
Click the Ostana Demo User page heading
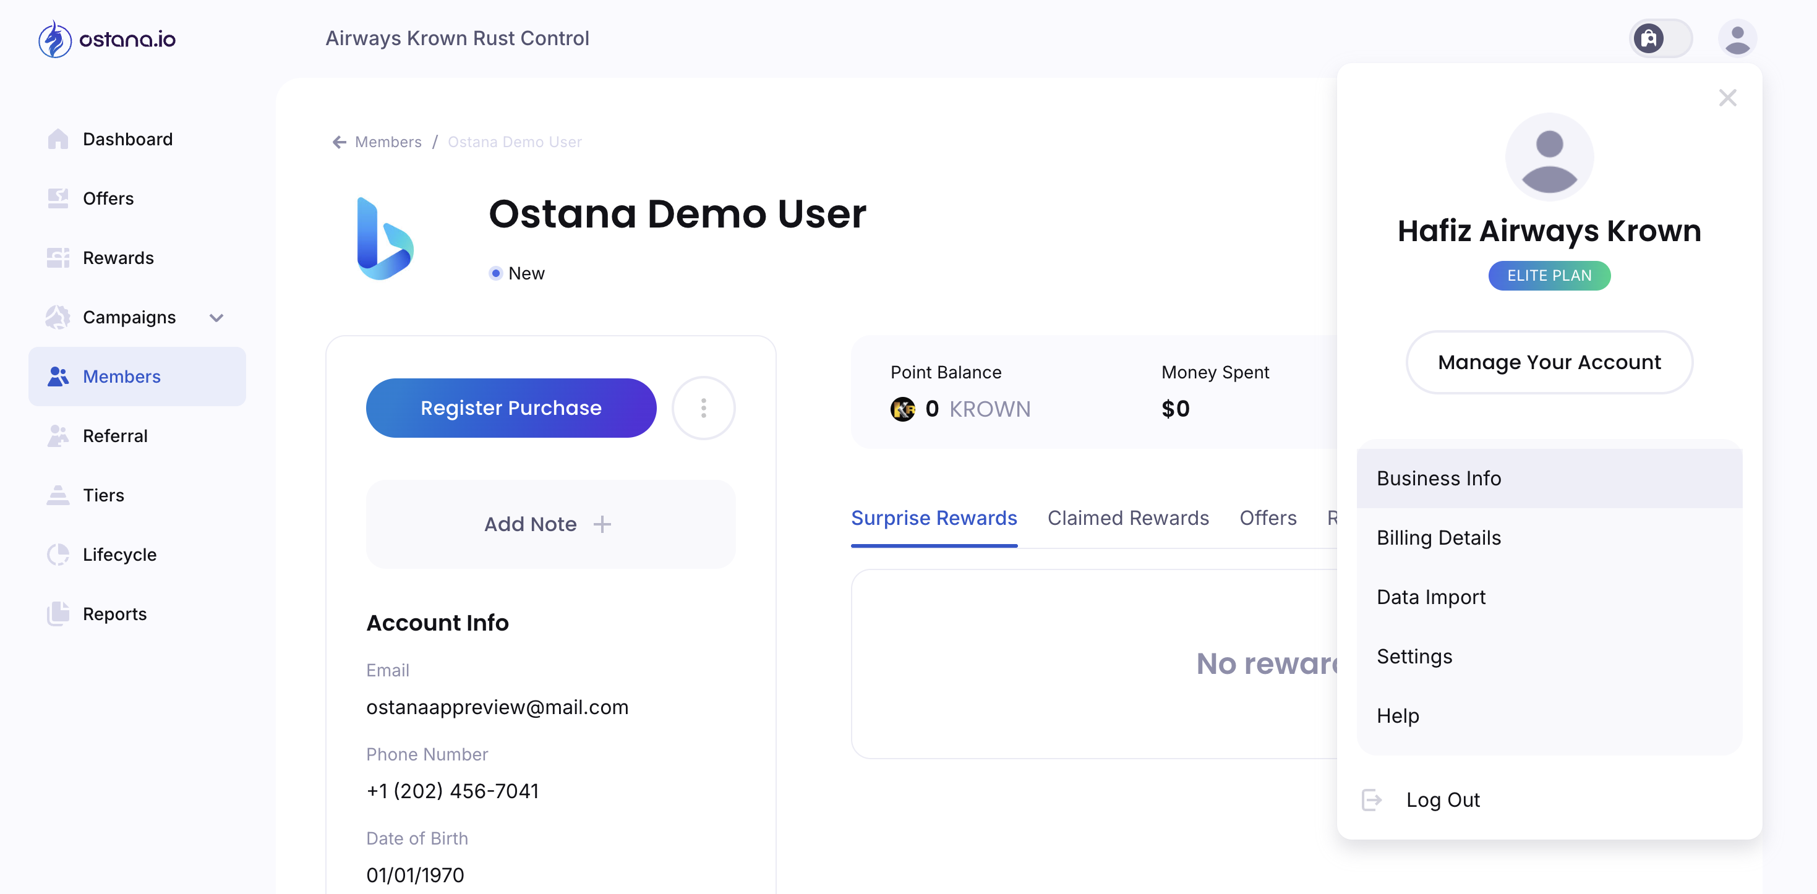tap(677, 215)
